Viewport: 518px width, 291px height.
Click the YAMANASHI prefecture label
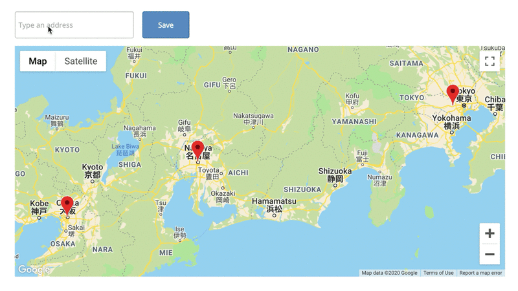(354, 122)
